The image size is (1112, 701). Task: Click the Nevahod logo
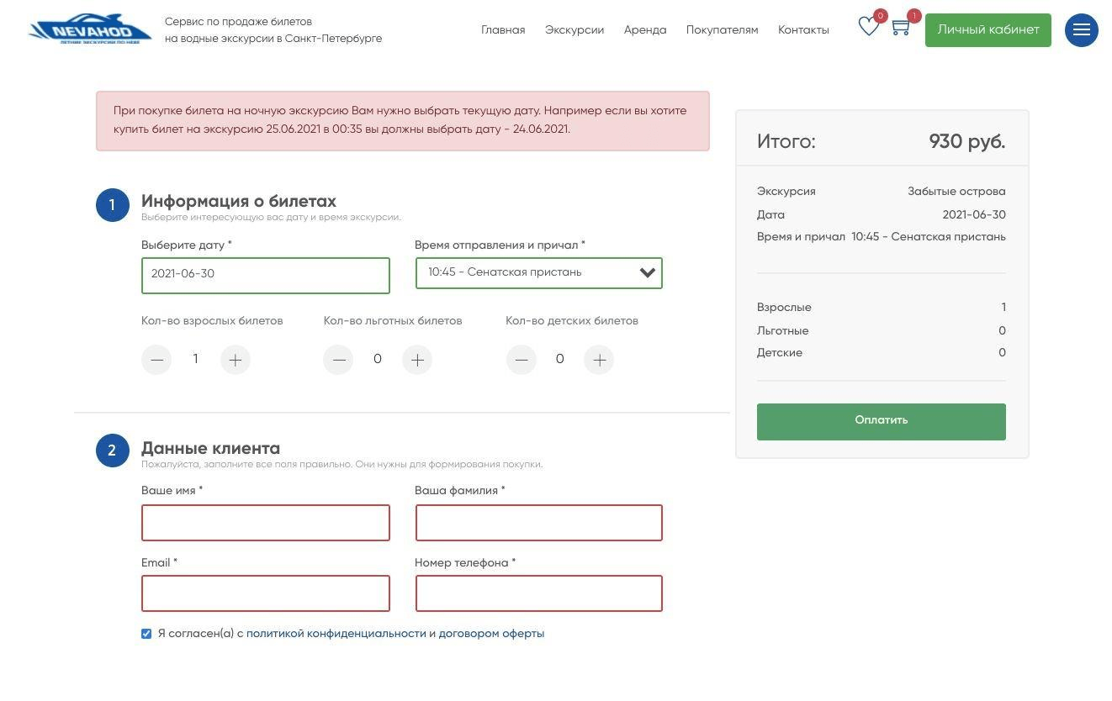pos(90,30)
